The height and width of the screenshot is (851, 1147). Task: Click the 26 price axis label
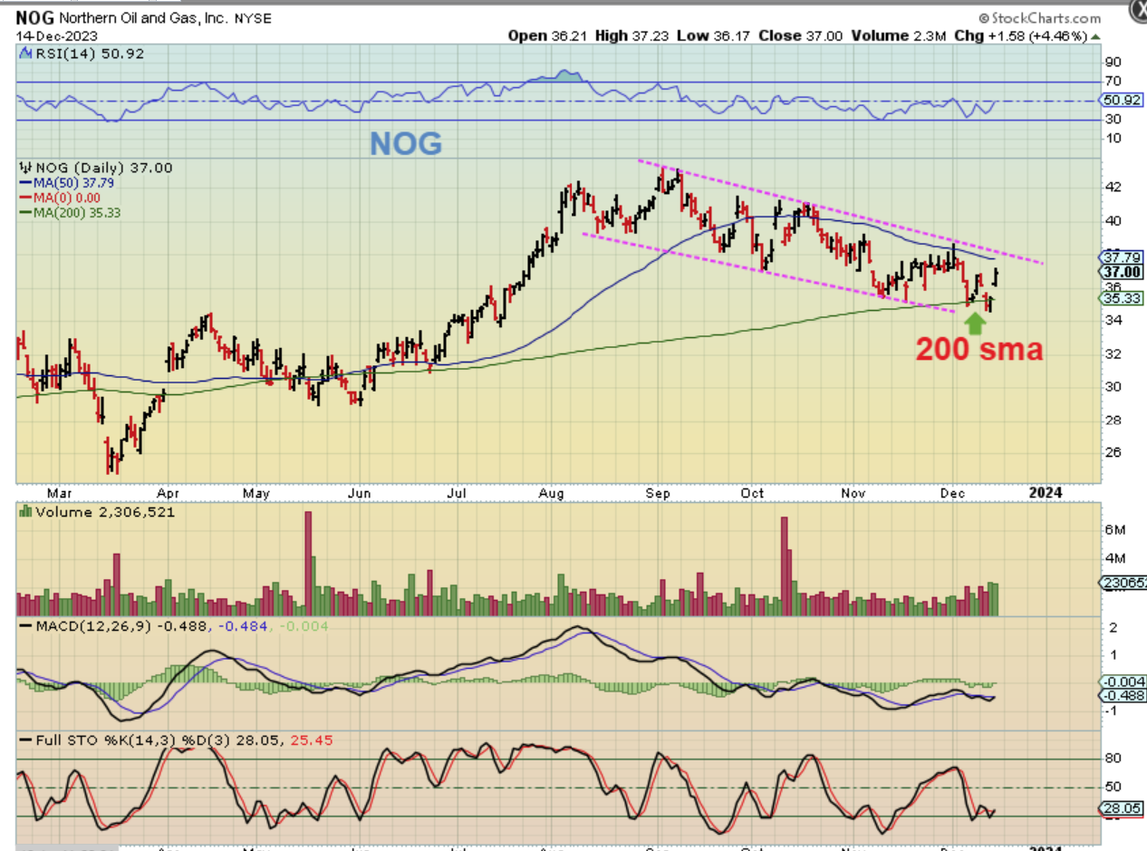tap(1112, 453)
